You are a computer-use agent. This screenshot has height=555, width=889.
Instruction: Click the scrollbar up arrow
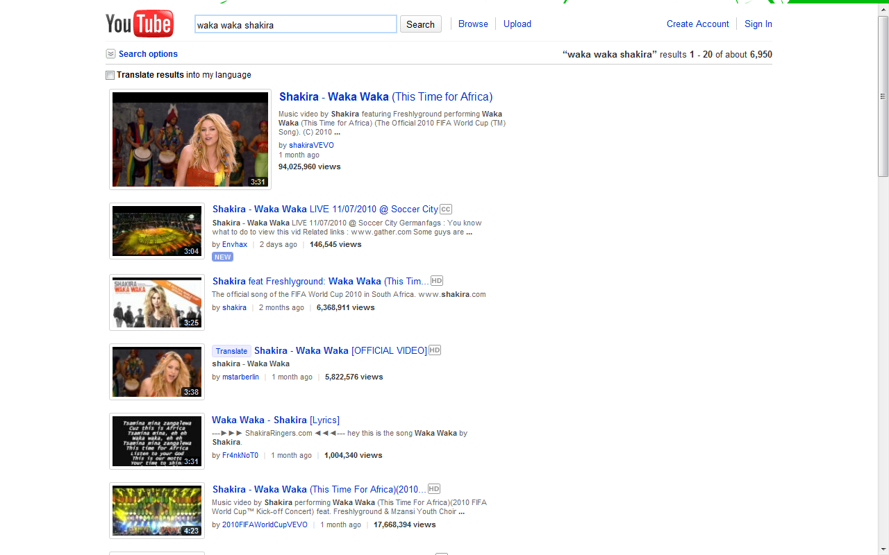883,8
